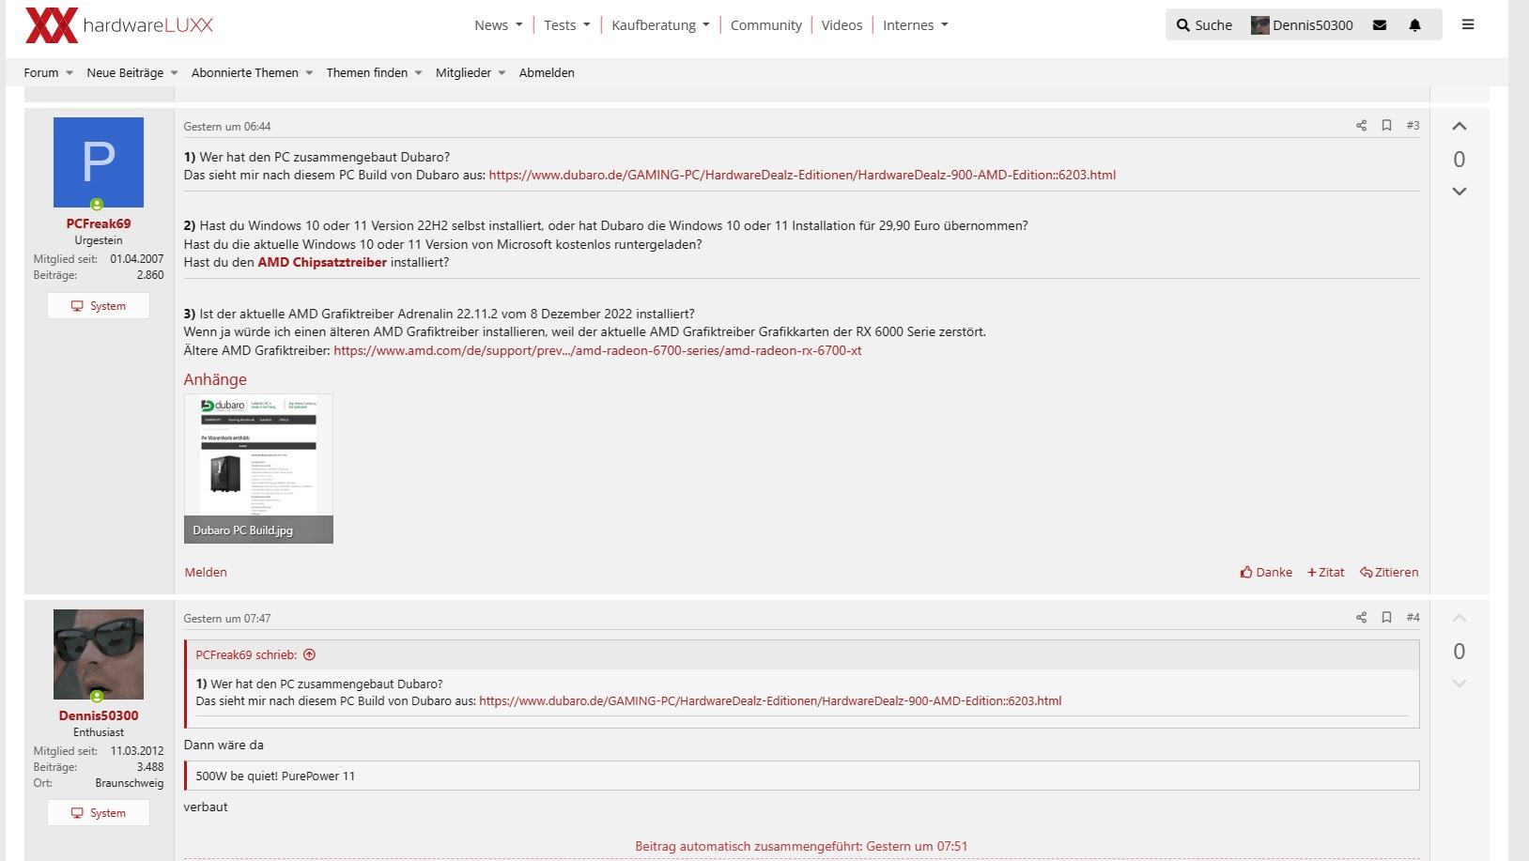Share post #3 via share icon
The width and height of the screenshot is (1529, 861).
click(x=1361, y=125)
